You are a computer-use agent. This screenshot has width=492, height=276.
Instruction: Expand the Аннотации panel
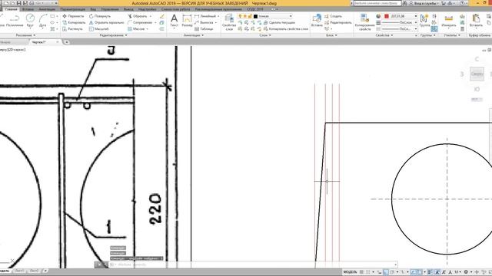click(x=193, y=35)
